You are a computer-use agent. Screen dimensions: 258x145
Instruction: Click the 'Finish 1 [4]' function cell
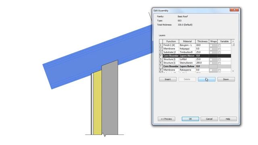point(171,45)
